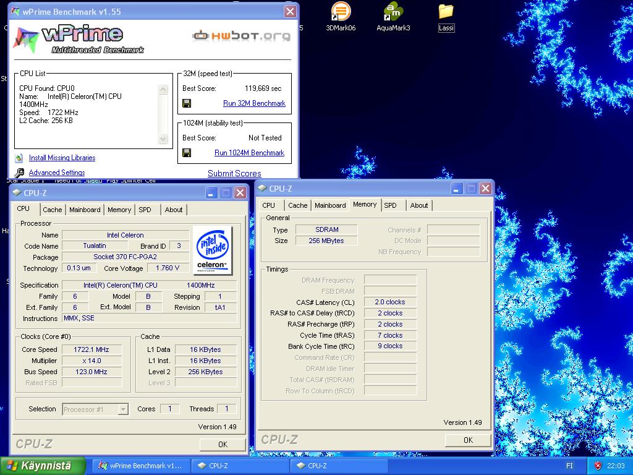The image size is (633, 475).
Task: Click the Package Socket 370 FC-PGA2 field
Action: click(x=125, y=257)
